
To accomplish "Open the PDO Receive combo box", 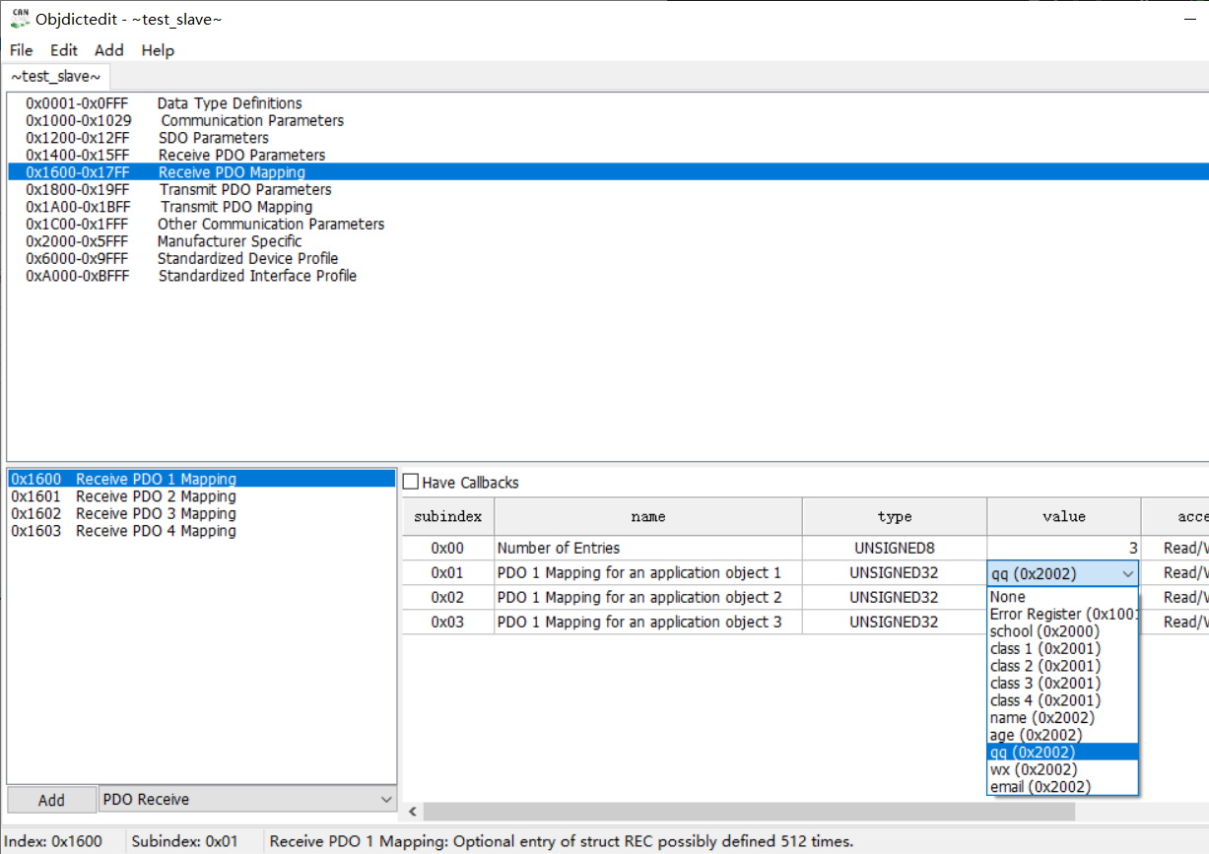I will coord(248,800).
